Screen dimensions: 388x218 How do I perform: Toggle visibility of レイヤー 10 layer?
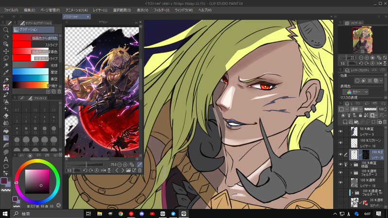click(340, 143)
